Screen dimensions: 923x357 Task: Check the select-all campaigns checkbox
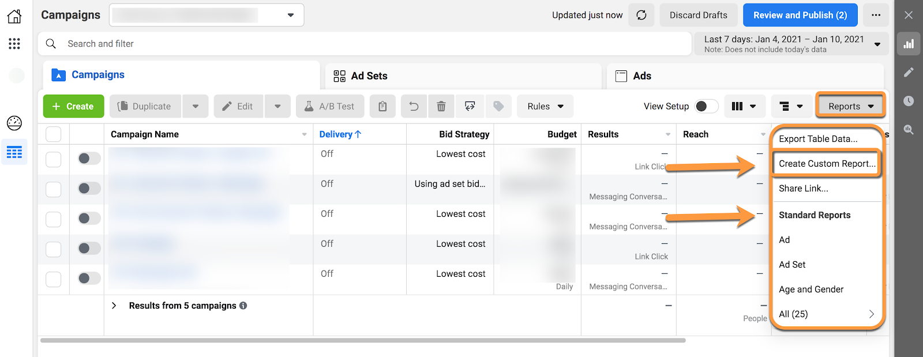click(x=54, y=134)
